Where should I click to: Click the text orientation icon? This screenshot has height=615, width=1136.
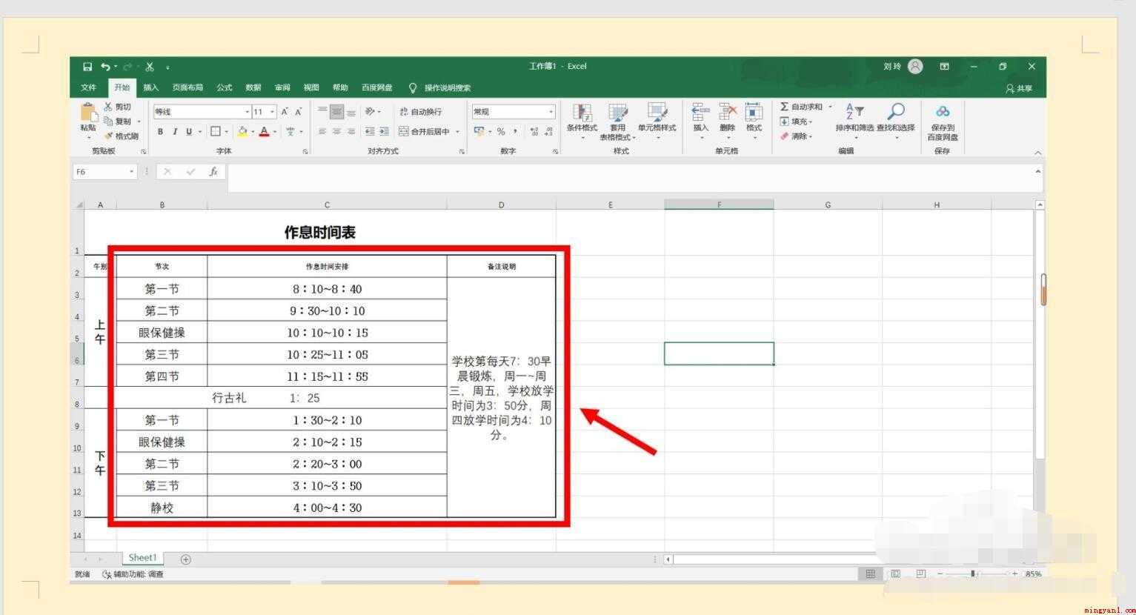(x=370, y=112)
